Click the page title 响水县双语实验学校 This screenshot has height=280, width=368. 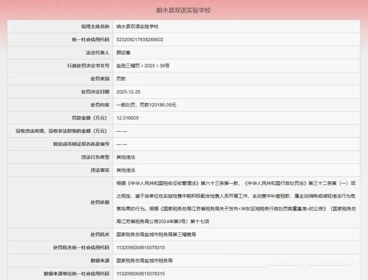pos(184,10)
